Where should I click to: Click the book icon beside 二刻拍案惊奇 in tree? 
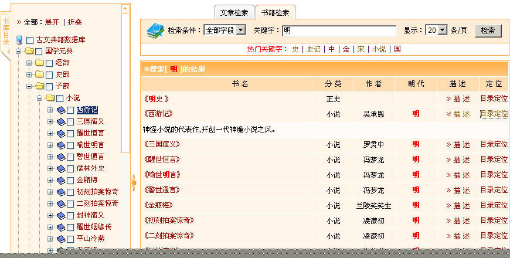[x=61, y=203]
